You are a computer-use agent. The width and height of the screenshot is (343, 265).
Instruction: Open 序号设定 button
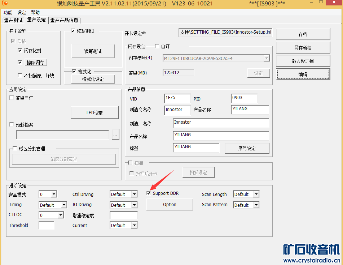[x=247, y=148]
